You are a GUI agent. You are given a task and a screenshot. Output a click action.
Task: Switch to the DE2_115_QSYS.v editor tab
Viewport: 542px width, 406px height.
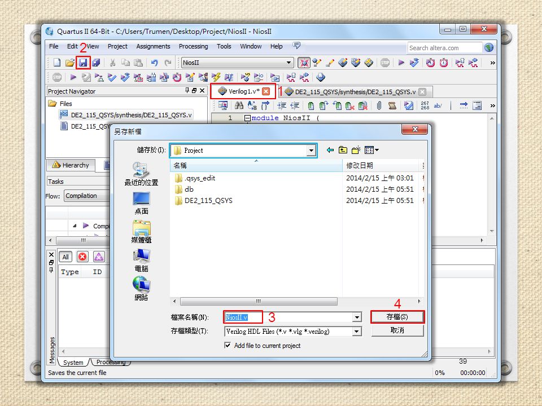(x=355, y=92)
